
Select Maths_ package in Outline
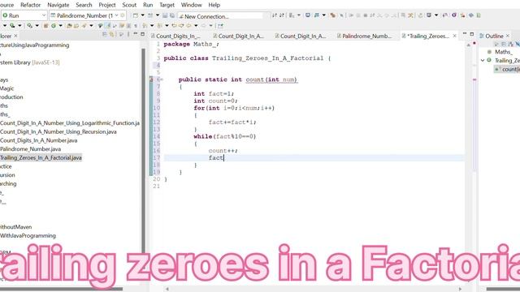(x=504, y=52)
